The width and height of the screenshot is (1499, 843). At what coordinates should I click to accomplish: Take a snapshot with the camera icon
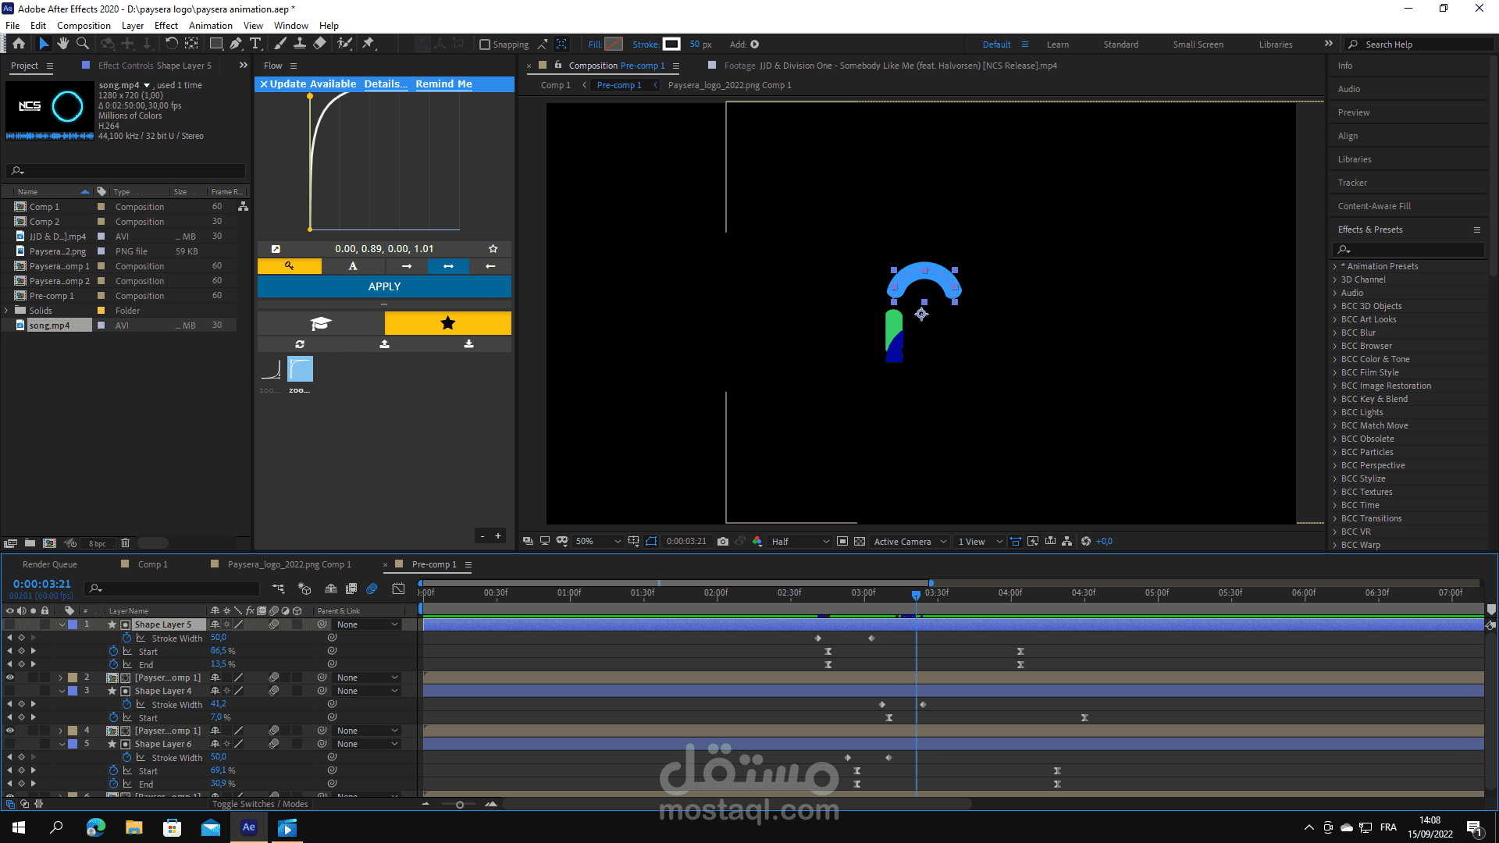coord(723,541)
